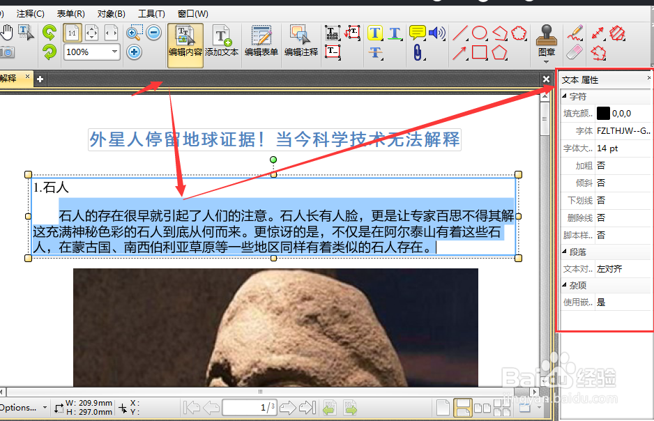Viewport: 654px width, 421px height.
Task: Open the 100% zoom level dropdown
Action: tap(114, 53)
